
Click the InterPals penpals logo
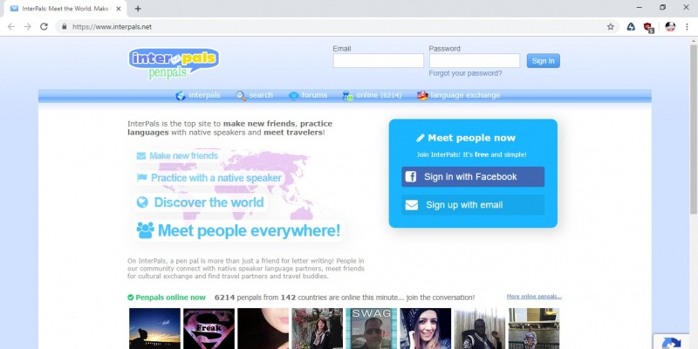click(174, 64)
